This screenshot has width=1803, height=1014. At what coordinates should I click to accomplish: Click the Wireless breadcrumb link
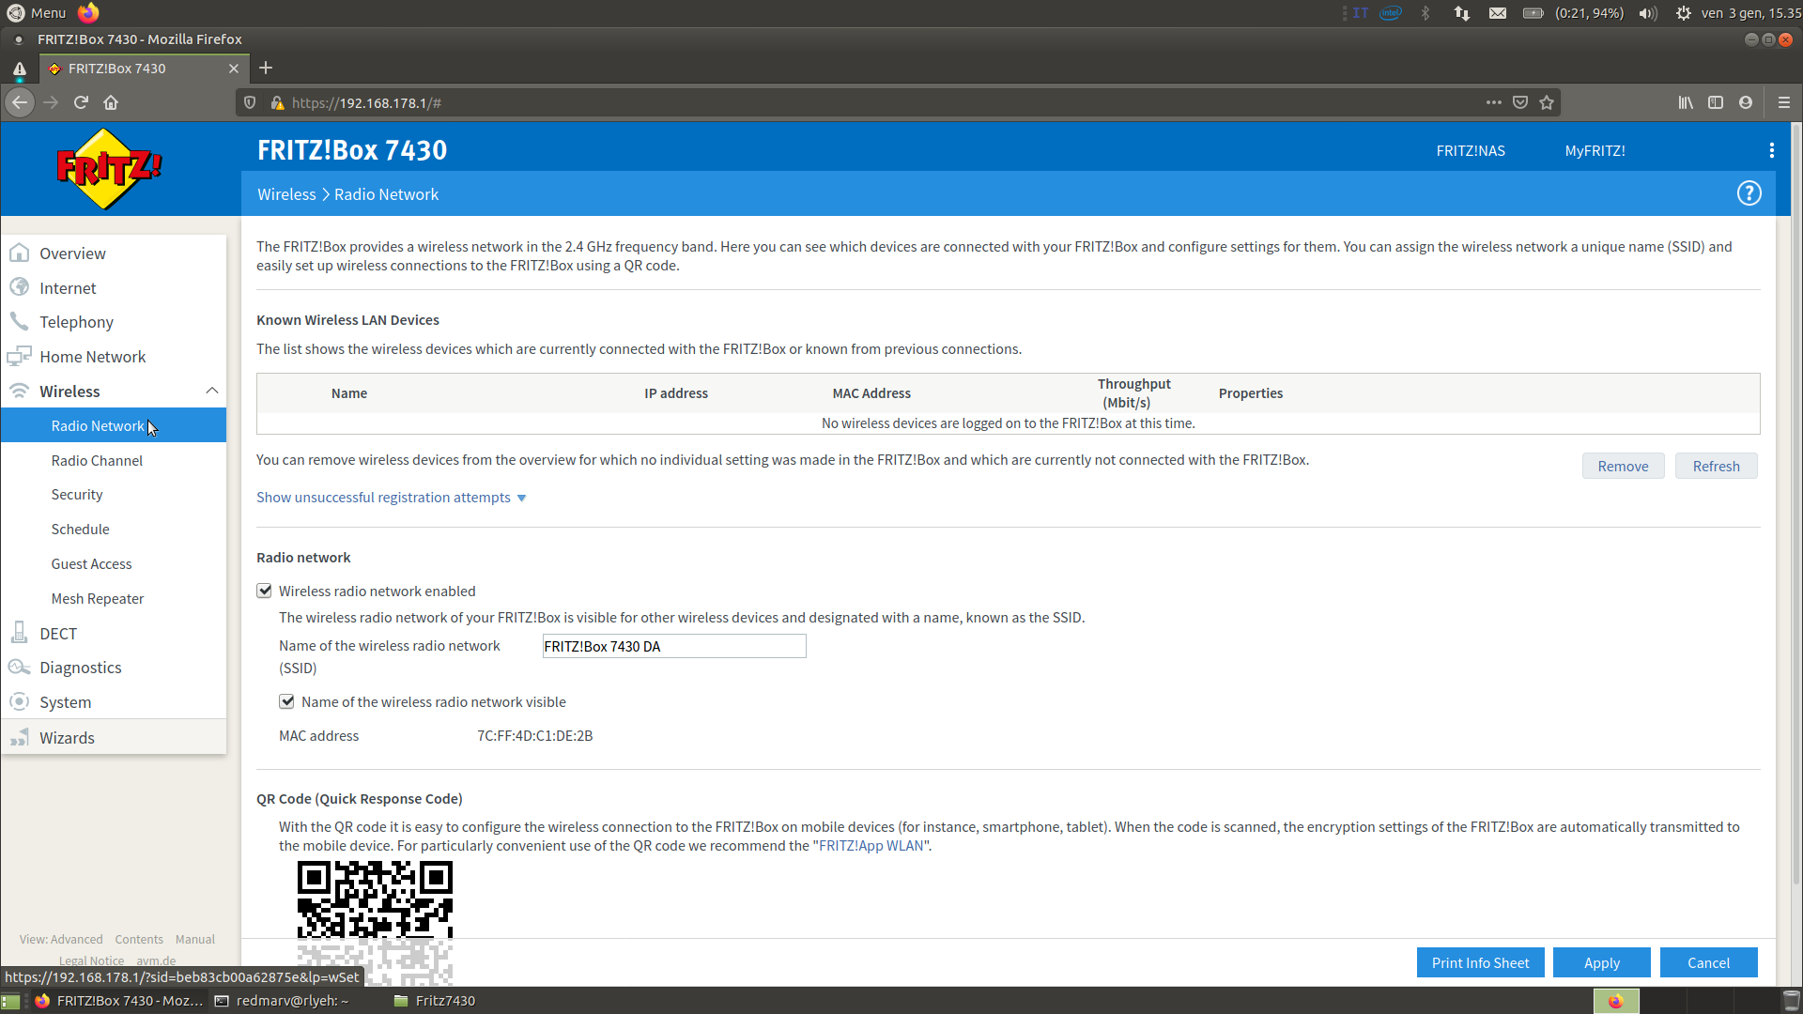click(286, 194)
